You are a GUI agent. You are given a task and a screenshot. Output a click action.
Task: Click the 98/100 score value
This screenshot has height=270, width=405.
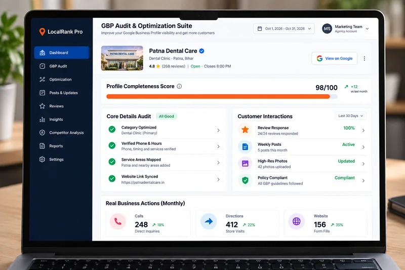click(327, 88)
